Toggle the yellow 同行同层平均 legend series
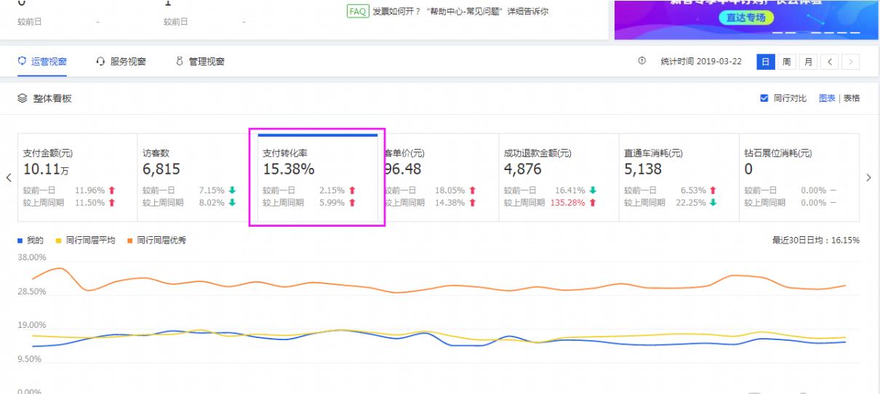Screen dimensions: 880x394 point(84,241)
